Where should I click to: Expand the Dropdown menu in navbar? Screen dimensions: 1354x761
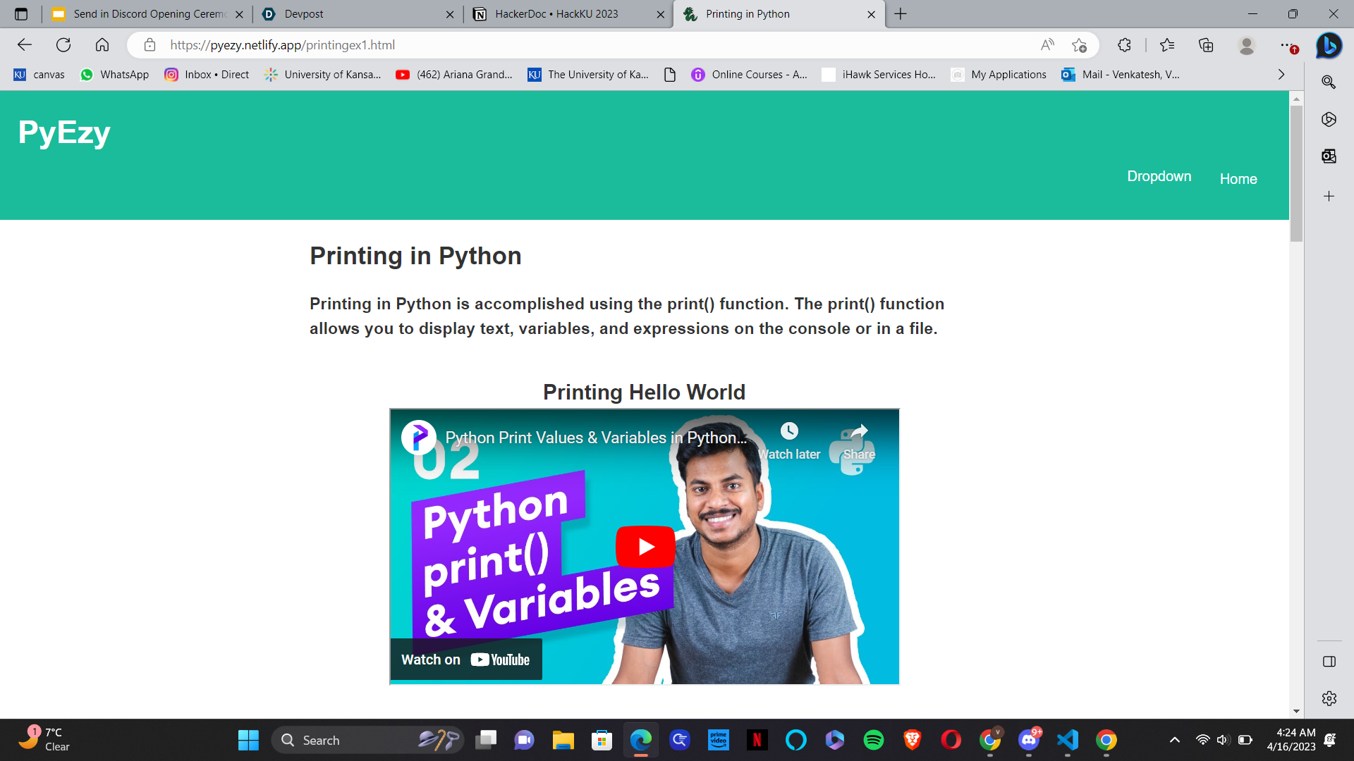tap(1159, 176)
